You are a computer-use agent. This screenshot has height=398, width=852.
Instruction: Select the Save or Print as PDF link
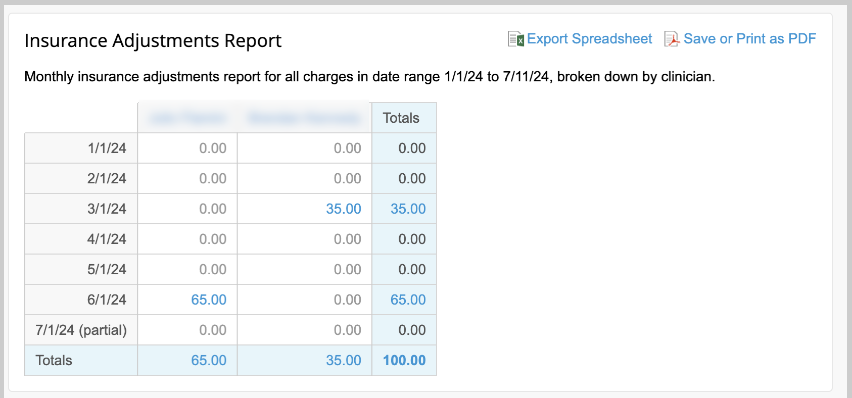click(x=749, y=39)
